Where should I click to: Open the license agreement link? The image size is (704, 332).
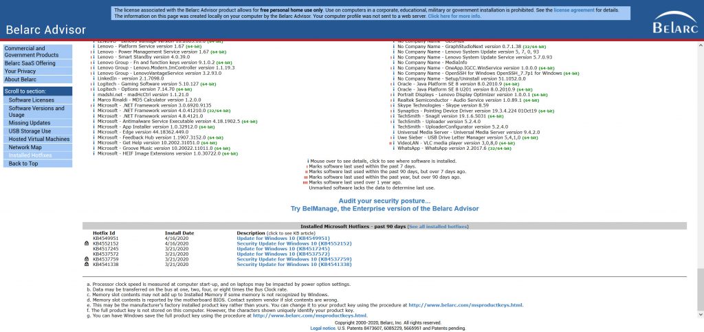(574, 10)
